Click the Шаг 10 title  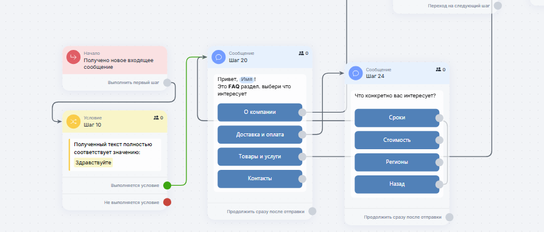tap(92, 125)
